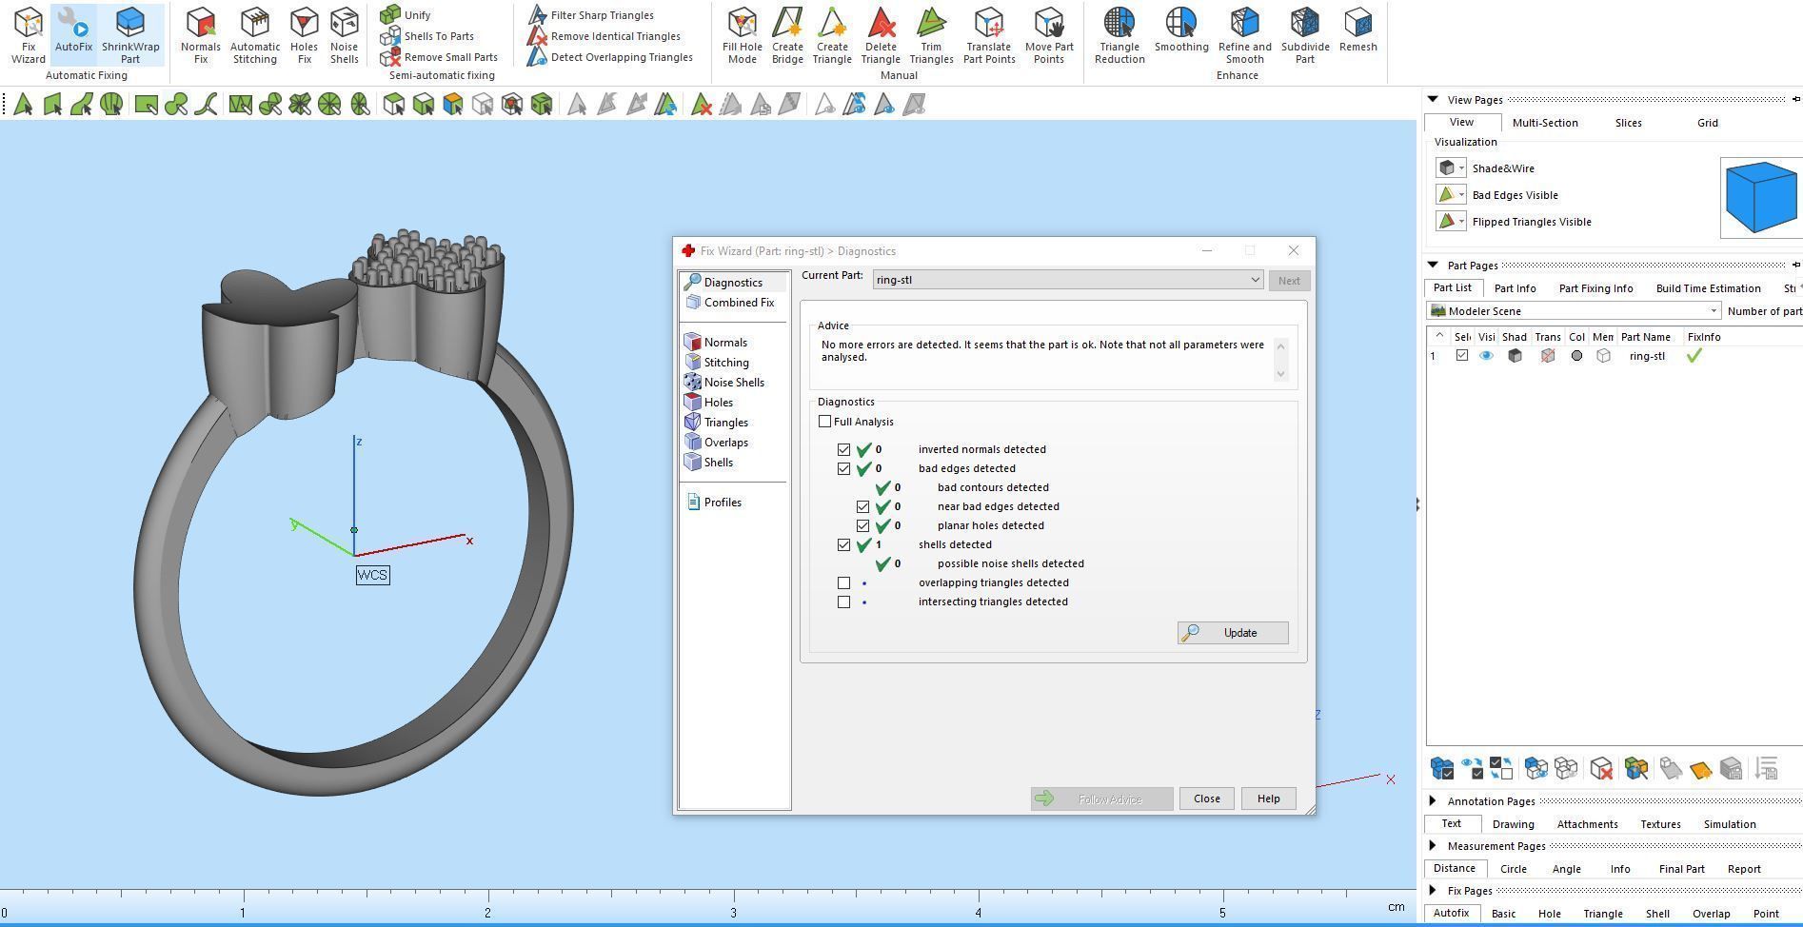Screen dimensions: 1803x927
Task: Apply the Smoothing tool
Action: pyautogui.click(x=1181, y=30)
